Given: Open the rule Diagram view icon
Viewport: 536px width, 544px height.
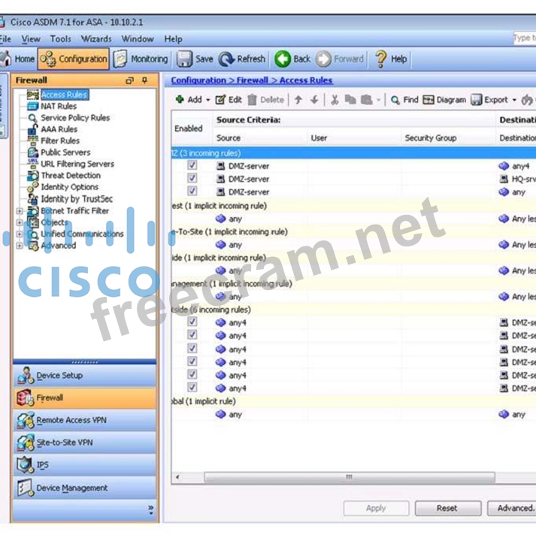Looking at the screenshot, I should pyautogui.click(x=428, y=100).
